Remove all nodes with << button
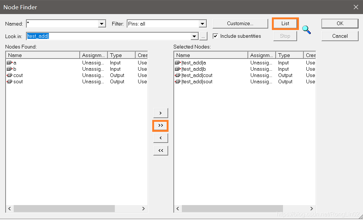Screen dimensions: 363x221 pyautogui.click(x=160, y=151)
